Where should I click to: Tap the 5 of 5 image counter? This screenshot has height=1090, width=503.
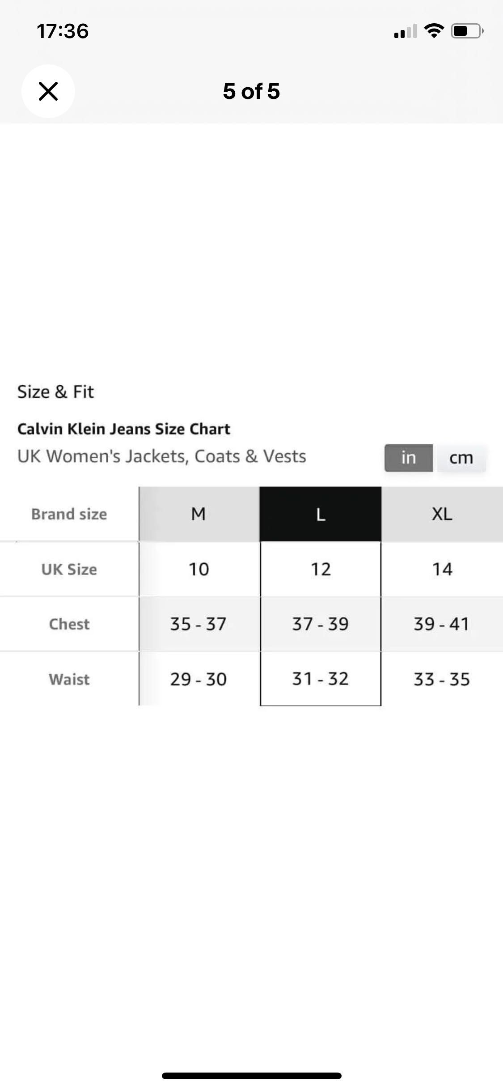251,91
